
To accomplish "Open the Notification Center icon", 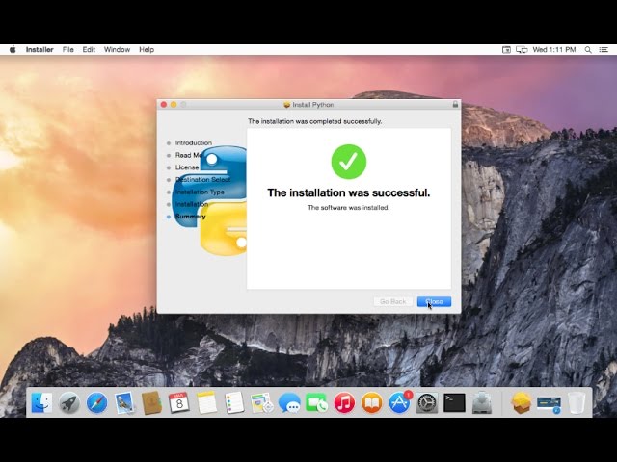I will (x=604, y=50).
